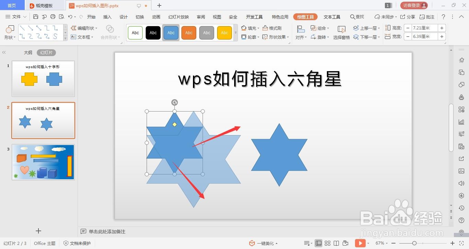
Task: Switch to 大纲 outline view
Action: coord(28,52)
